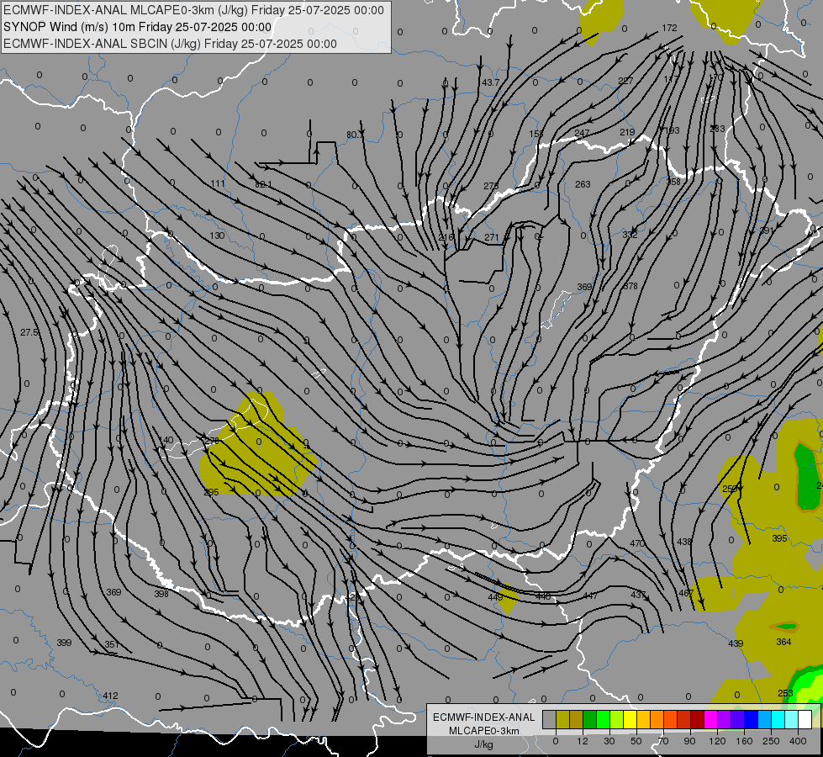Click the map value 295
This screenshot has width=823, height=757.
(211, 492)
